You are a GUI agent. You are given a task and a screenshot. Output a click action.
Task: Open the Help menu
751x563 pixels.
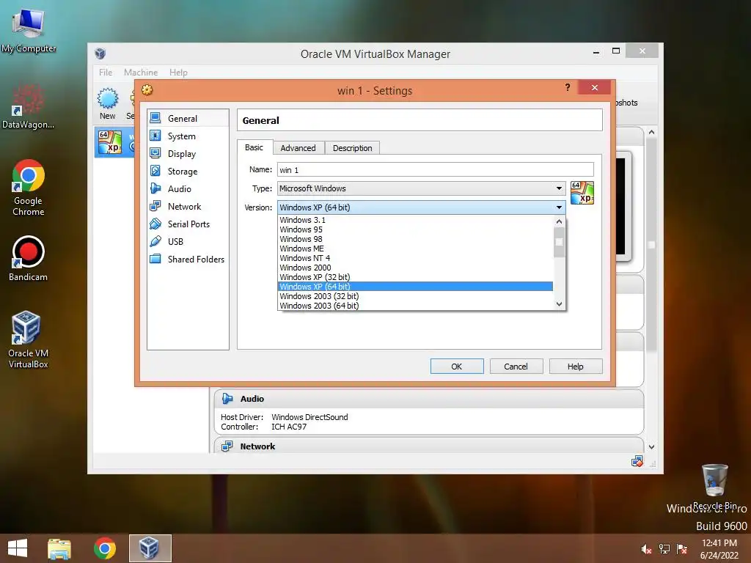point(178,73)
